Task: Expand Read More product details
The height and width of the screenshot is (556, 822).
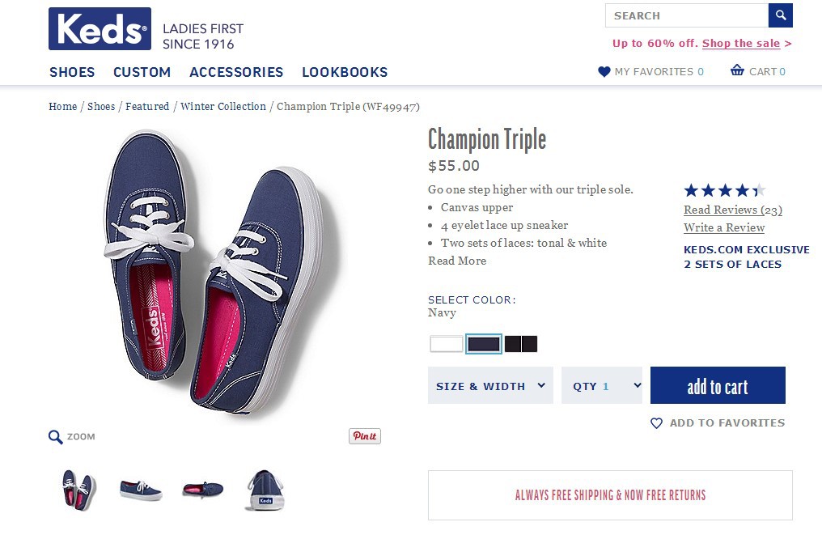Action: pos(457,261)
